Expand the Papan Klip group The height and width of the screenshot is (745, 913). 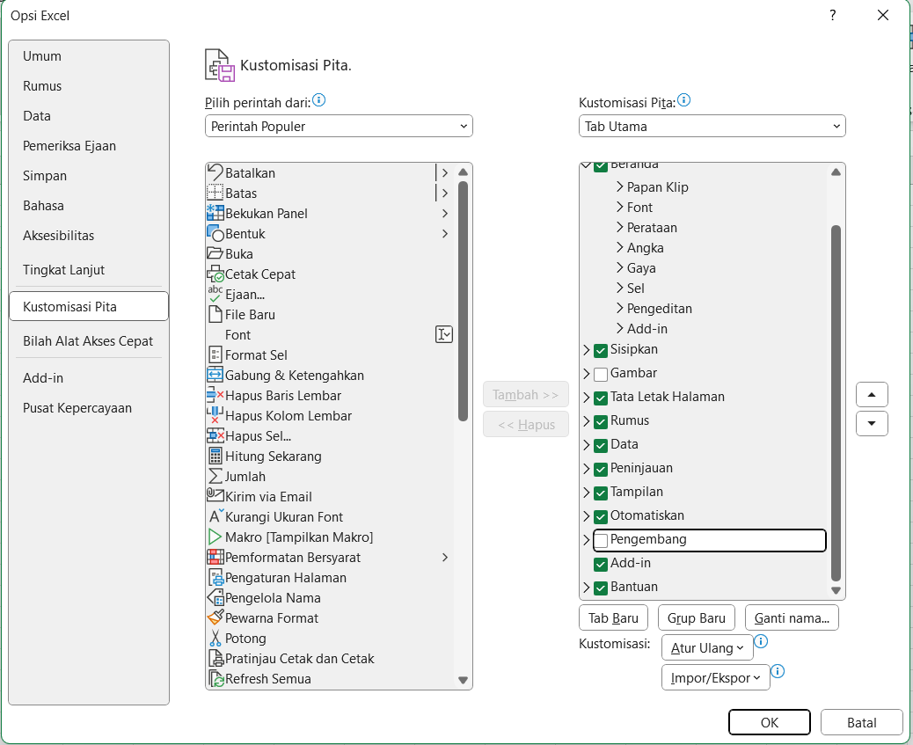(620, 187)
